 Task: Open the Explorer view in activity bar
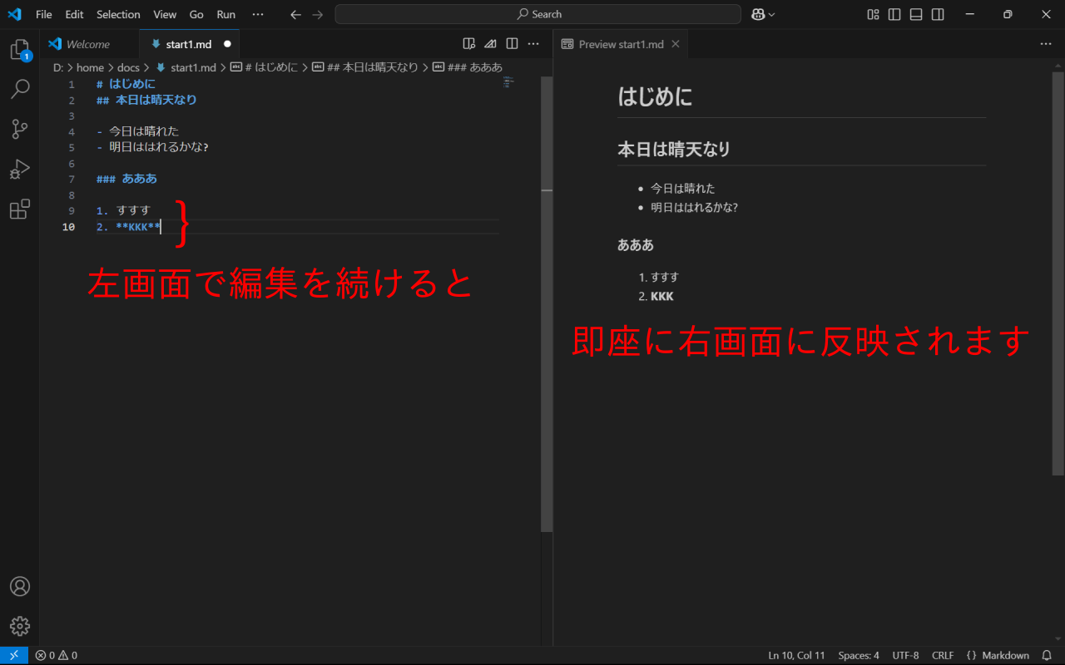(20, 50)
